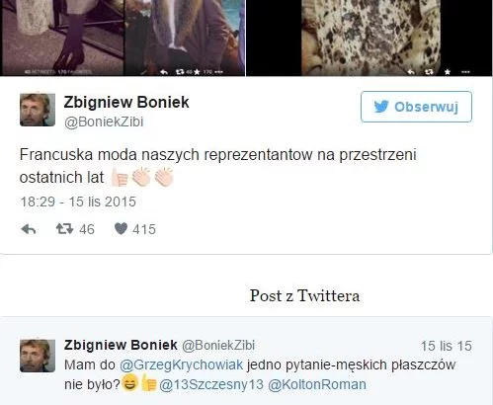
Task: Click the star icon in right embedded image
Action: click(x=448, y=72)
